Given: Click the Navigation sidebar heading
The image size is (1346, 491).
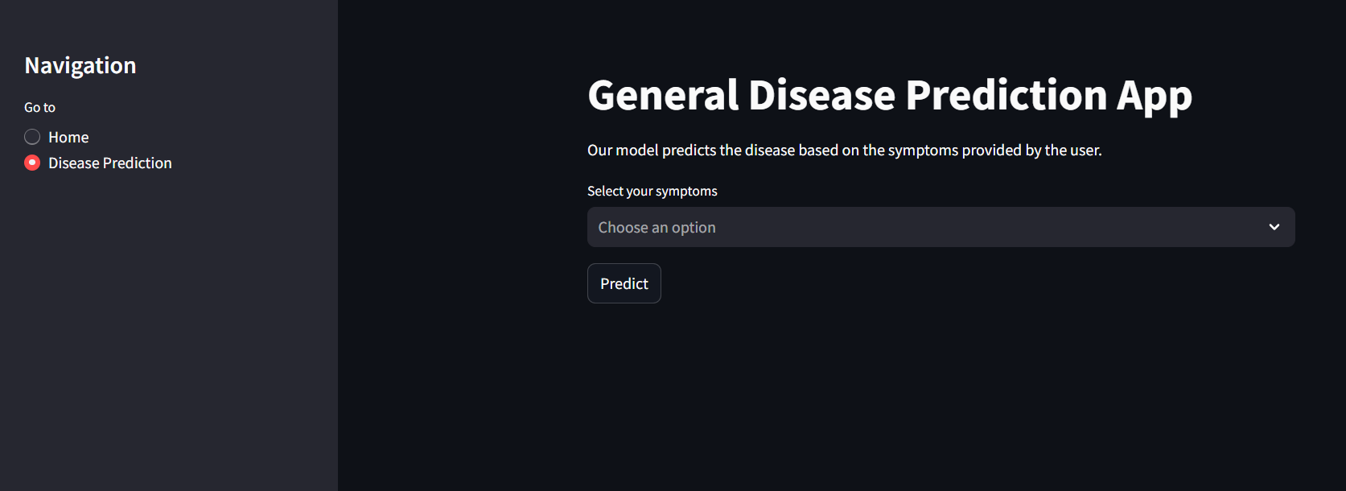Looking at the screenshot, I should [80, 65].
